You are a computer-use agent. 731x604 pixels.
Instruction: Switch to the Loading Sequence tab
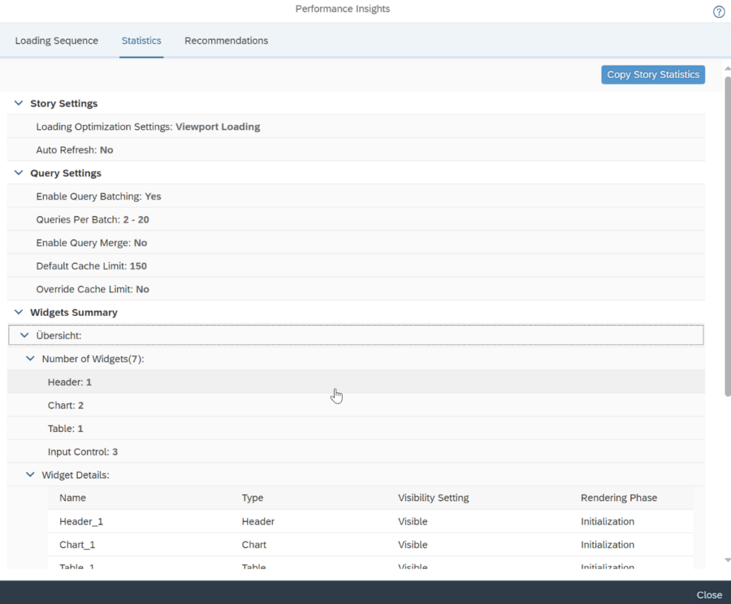point(56,41)
